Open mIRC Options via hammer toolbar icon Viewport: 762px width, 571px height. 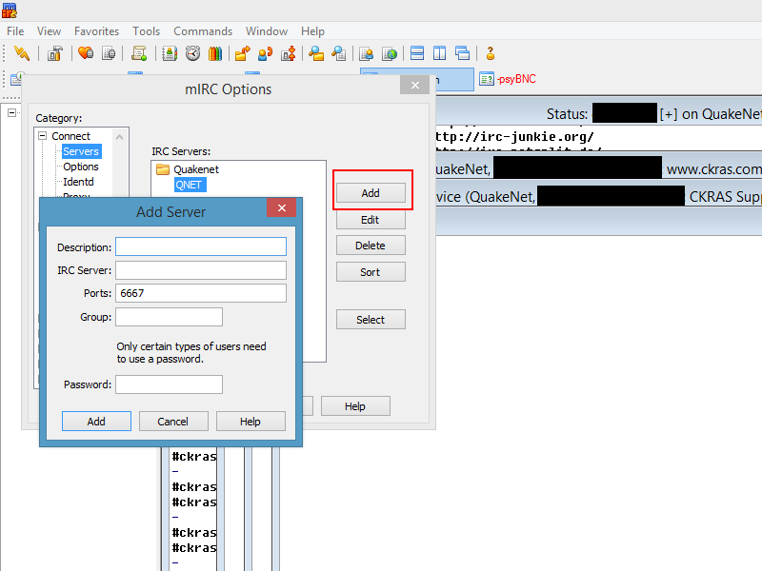pyautogui.click(x=55, y=53)
